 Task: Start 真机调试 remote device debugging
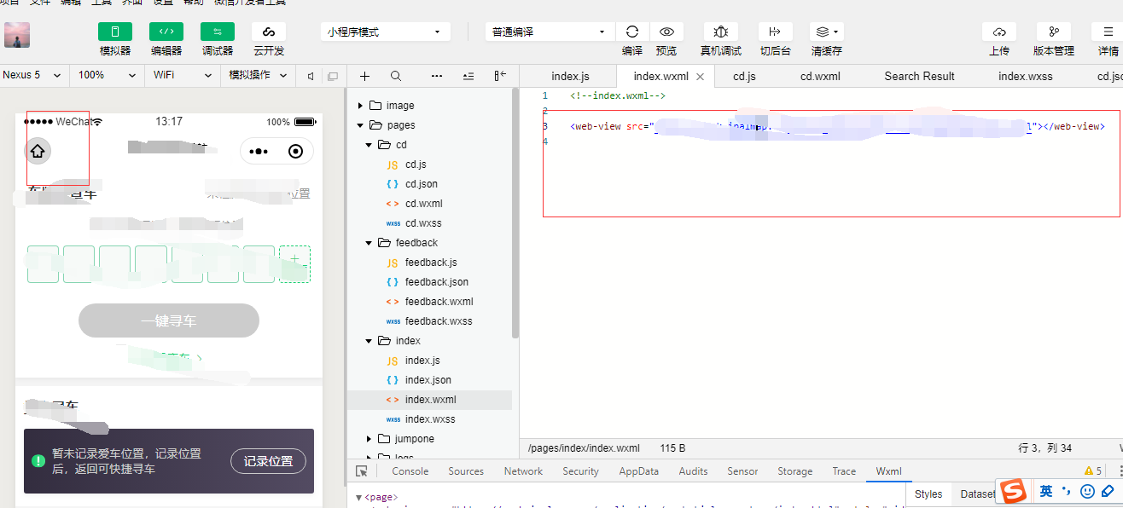(x=721, y=32)
